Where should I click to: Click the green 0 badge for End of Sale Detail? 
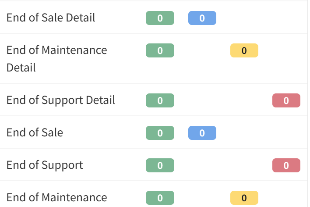click(160, 18)
